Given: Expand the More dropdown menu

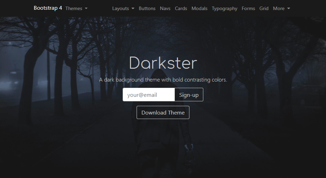Looking at the screenshot, I should click(x=281, y=9).
